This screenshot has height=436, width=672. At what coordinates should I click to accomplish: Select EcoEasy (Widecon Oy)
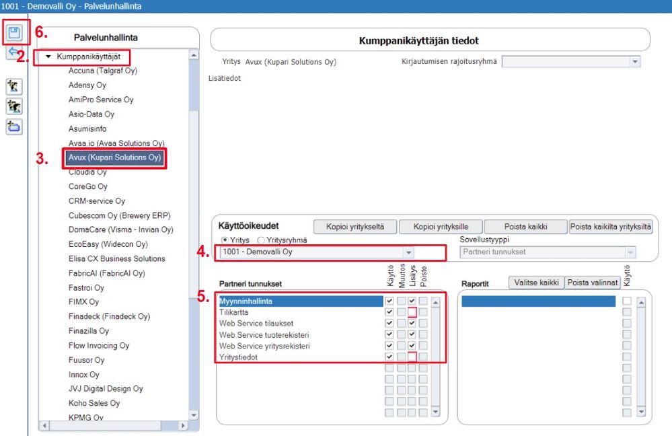click(108, 244)
